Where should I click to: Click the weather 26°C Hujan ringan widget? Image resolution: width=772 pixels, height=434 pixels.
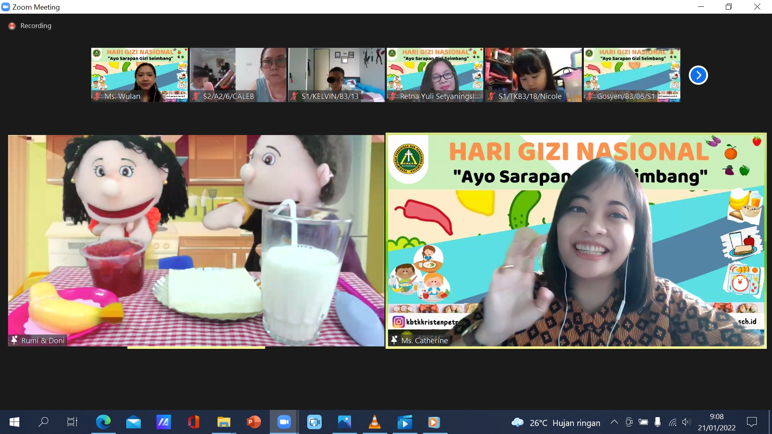556,423
